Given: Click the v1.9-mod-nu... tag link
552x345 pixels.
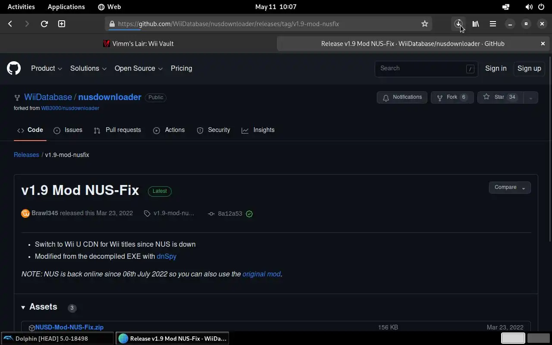Looking at the screenshot, I should tap(169, 213).
